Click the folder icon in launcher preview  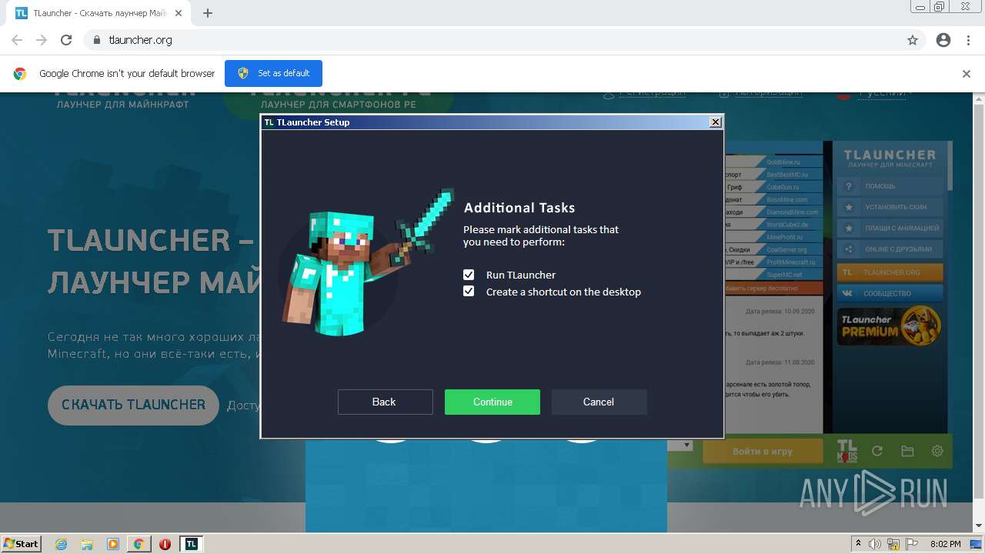click(x=907, y=452)
